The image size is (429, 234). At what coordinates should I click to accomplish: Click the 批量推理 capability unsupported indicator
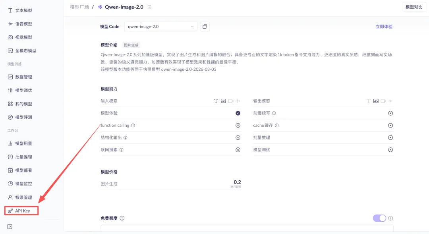pos(390,138)
